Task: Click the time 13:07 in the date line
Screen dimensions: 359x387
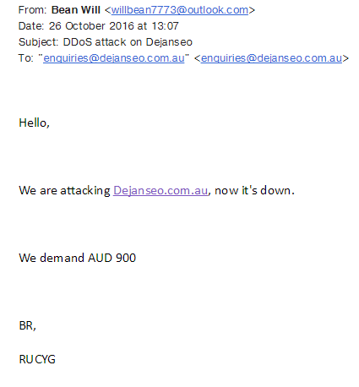Action: (x=165, y=26)
